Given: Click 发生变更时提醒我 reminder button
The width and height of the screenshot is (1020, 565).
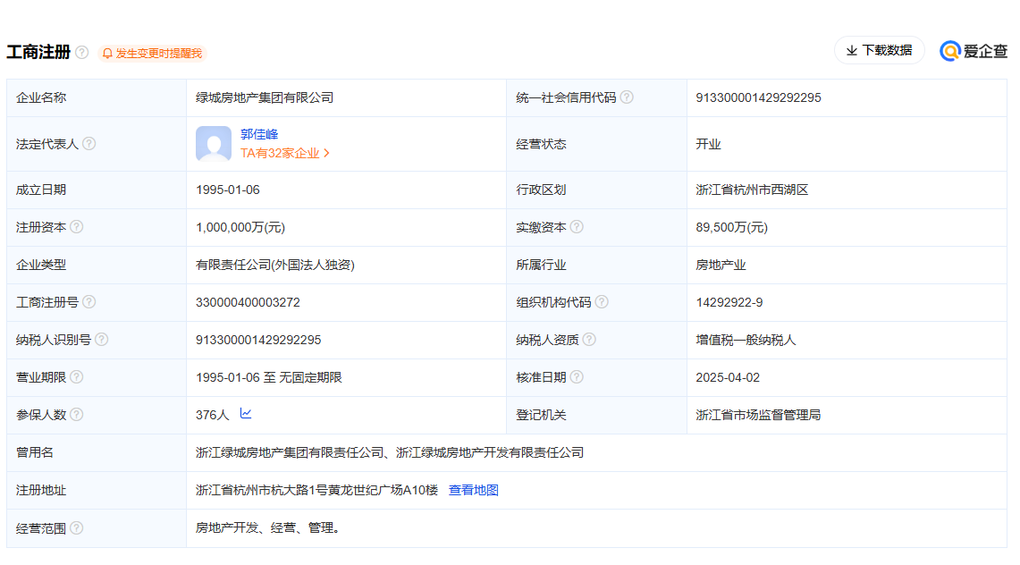Looking at the screenshot, I should [x=152, y=54].
